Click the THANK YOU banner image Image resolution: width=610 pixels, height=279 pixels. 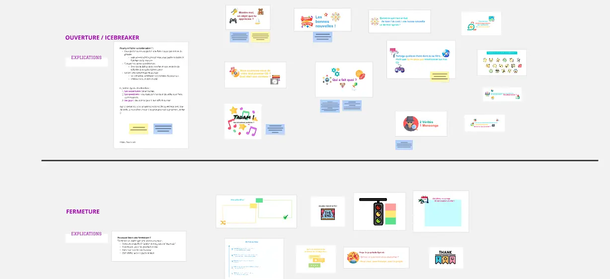[446, 258]
